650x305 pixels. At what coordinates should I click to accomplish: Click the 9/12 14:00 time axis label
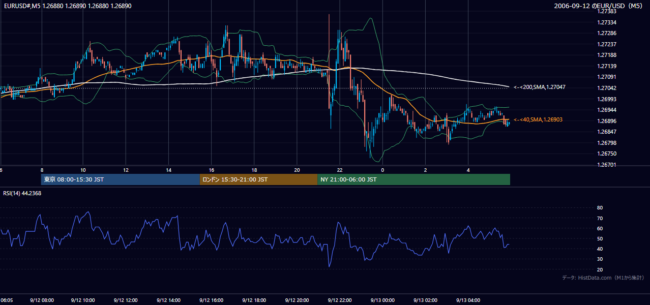169,300
